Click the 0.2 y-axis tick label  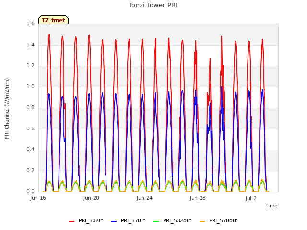click(30, 171)
